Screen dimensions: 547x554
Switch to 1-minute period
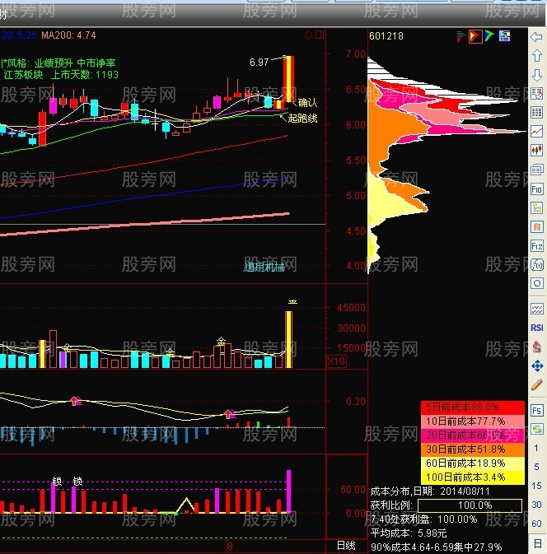(536, 448)
